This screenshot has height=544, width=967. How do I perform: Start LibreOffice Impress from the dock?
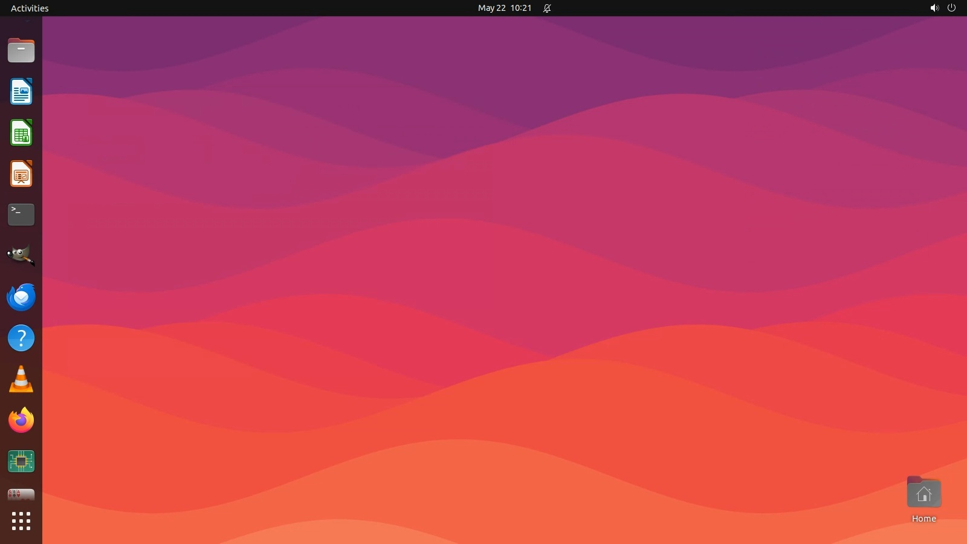[x=21, y=174]
